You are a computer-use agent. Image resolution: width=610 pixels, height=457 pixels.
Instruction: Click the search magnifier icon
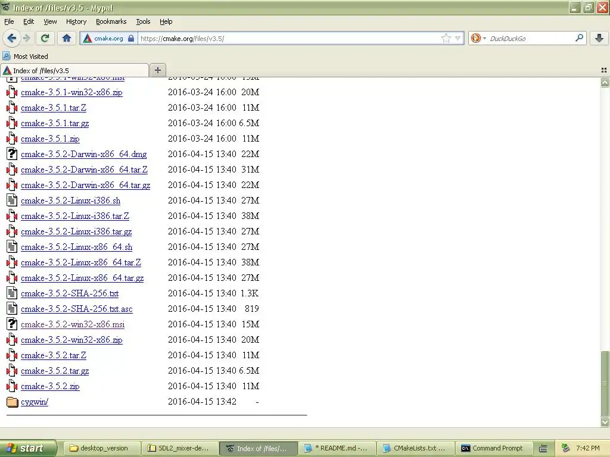point(579,37)
